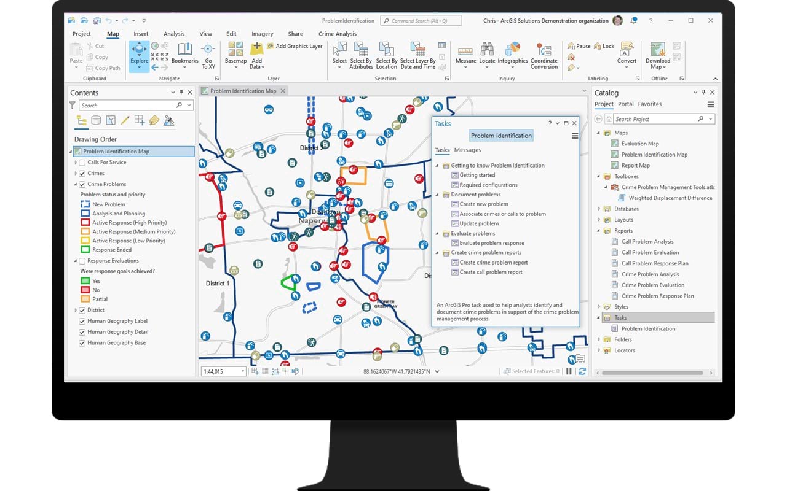Expand the Locators node in Catalog
The image size is (787, 491).
[x=599, y=350]
